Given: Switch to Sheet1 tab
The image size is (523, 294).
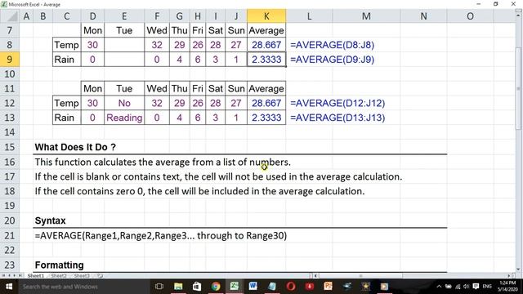Looking at the screenshot, I should [36, 276].
